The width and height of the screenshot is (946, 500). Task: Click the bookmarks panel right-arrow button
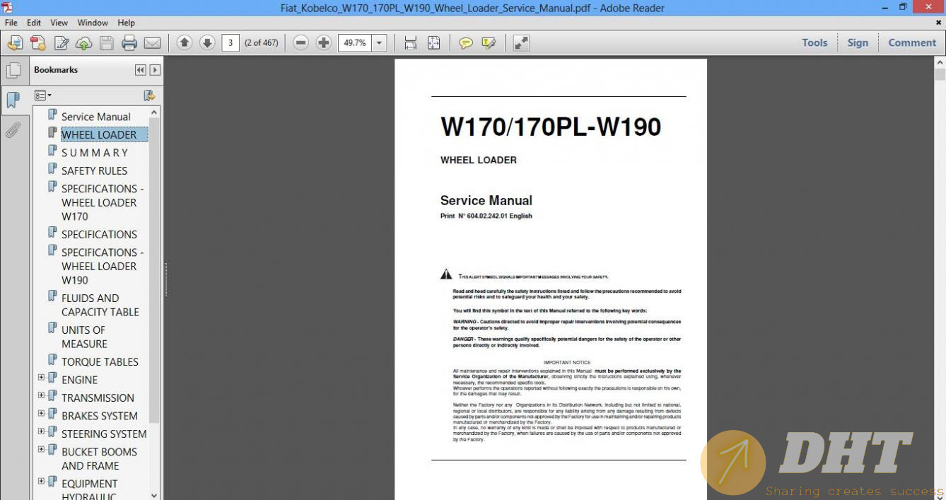155,70
